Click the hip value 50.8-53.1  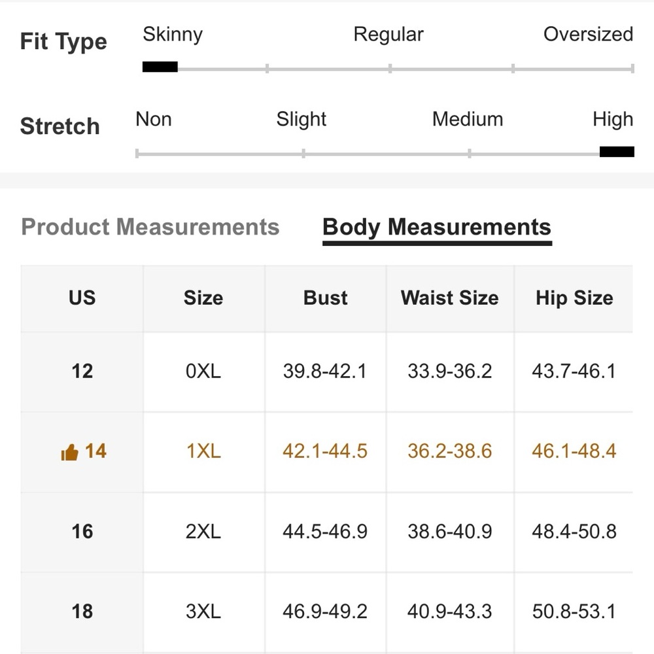(x=574, y=611)
